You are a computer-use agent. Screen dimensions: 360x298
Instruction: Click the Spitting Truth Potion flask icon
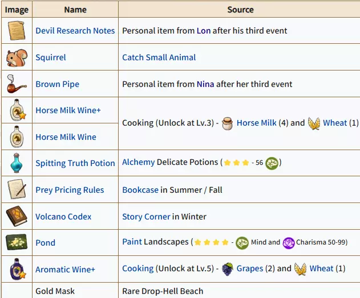click(x=16, y=163)
